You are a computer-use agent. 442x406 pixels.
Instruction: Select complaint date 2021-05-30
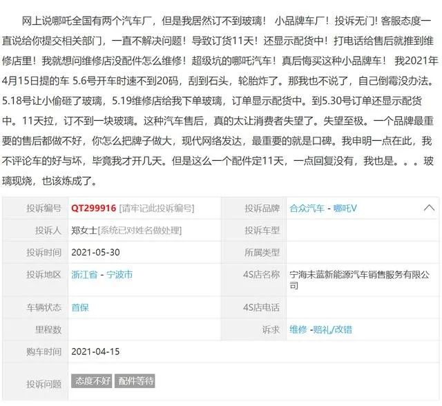point(95,253)
